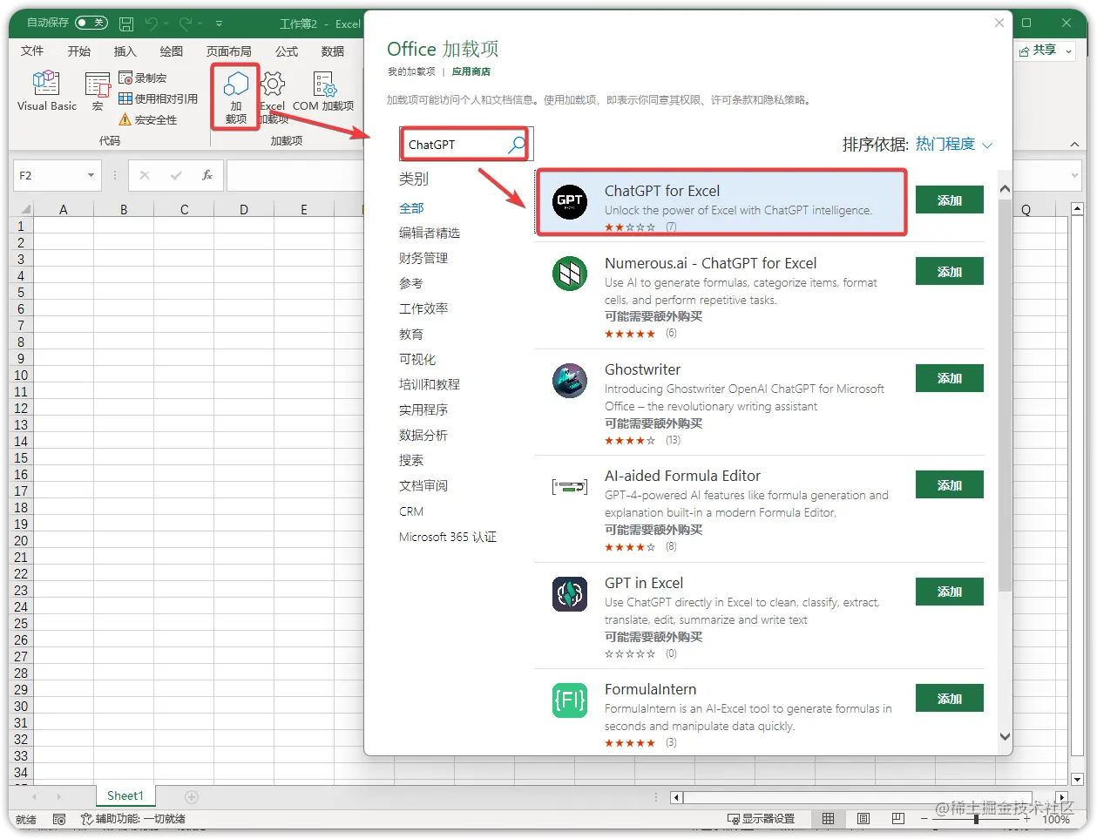Screen dimensions: 1097x839
Task: Click the save icon in title bar
Action: point(126,24)
